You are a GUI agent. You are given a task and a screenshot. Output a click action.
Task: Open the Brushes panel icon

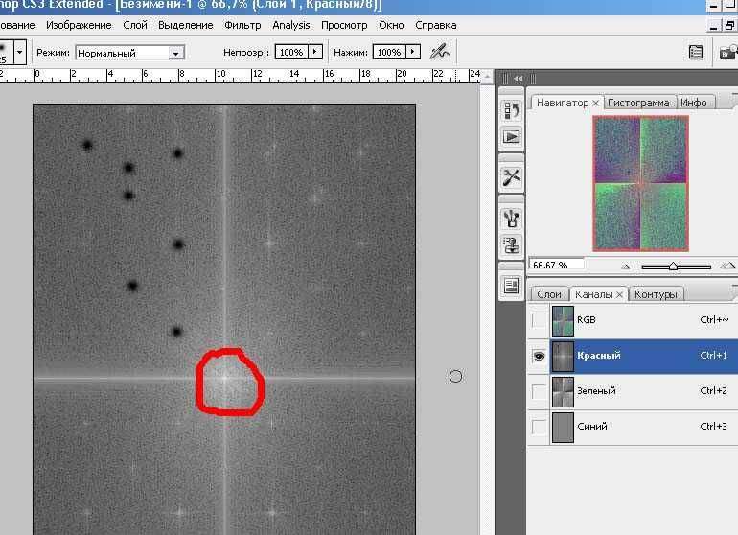pyautogui.click(x=512, y=218)
